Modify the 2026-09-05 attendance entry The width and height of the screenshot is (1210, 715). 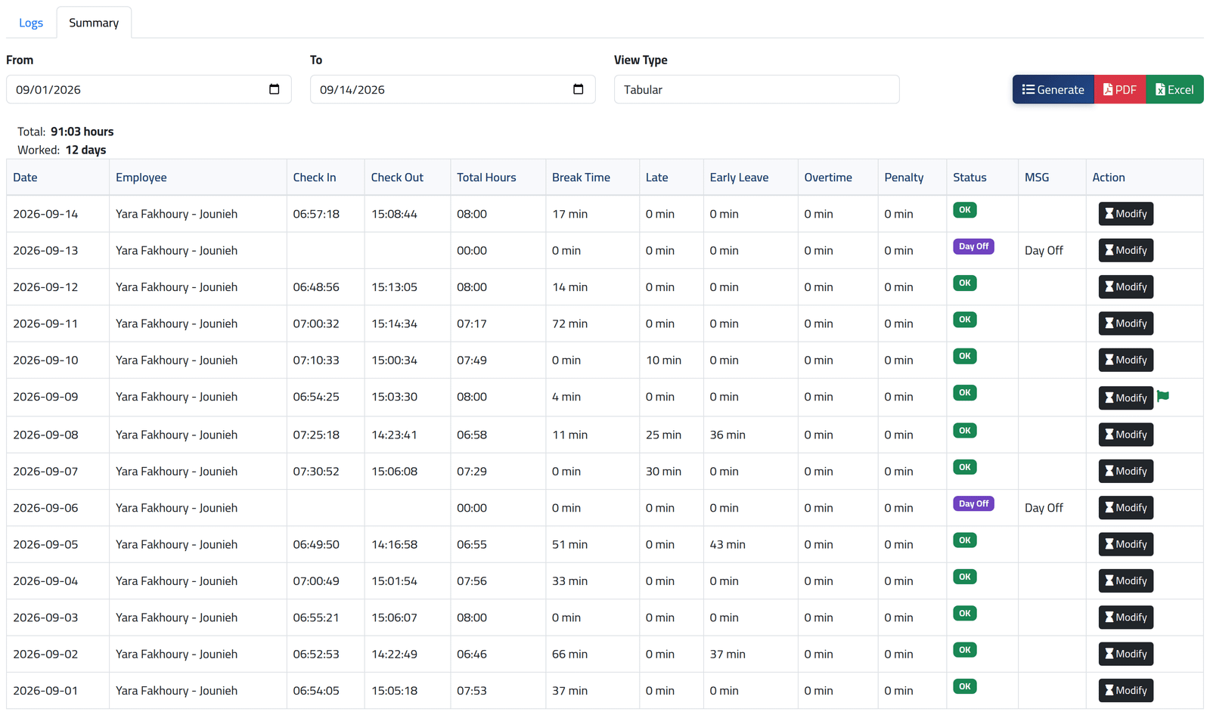[1125, 544]
